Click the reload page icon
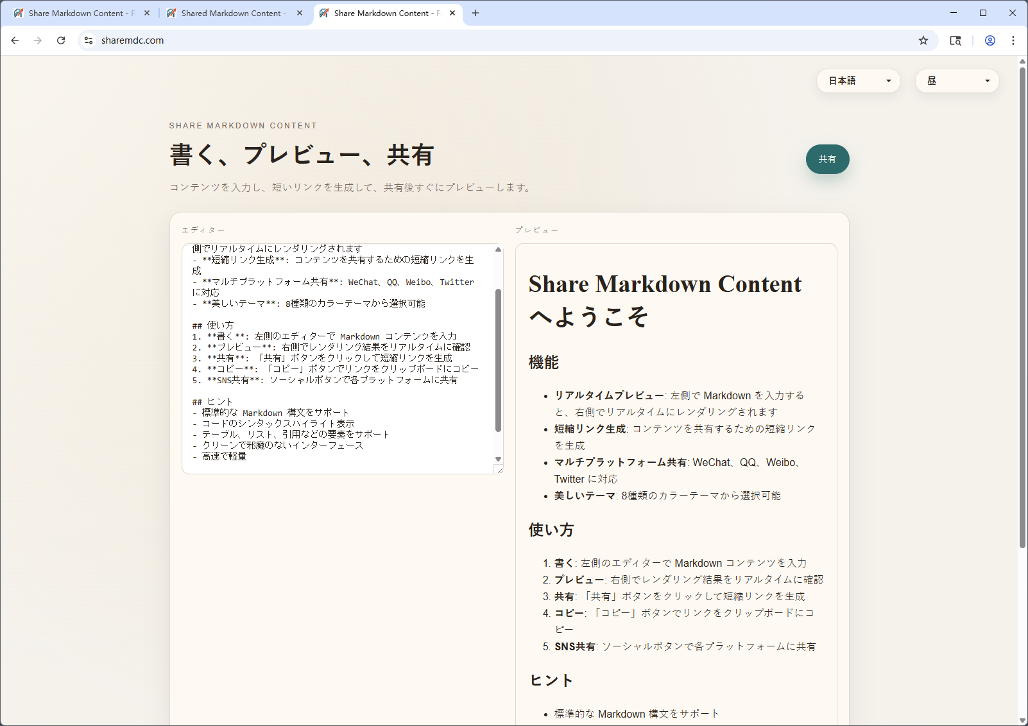 pos(61,40)
